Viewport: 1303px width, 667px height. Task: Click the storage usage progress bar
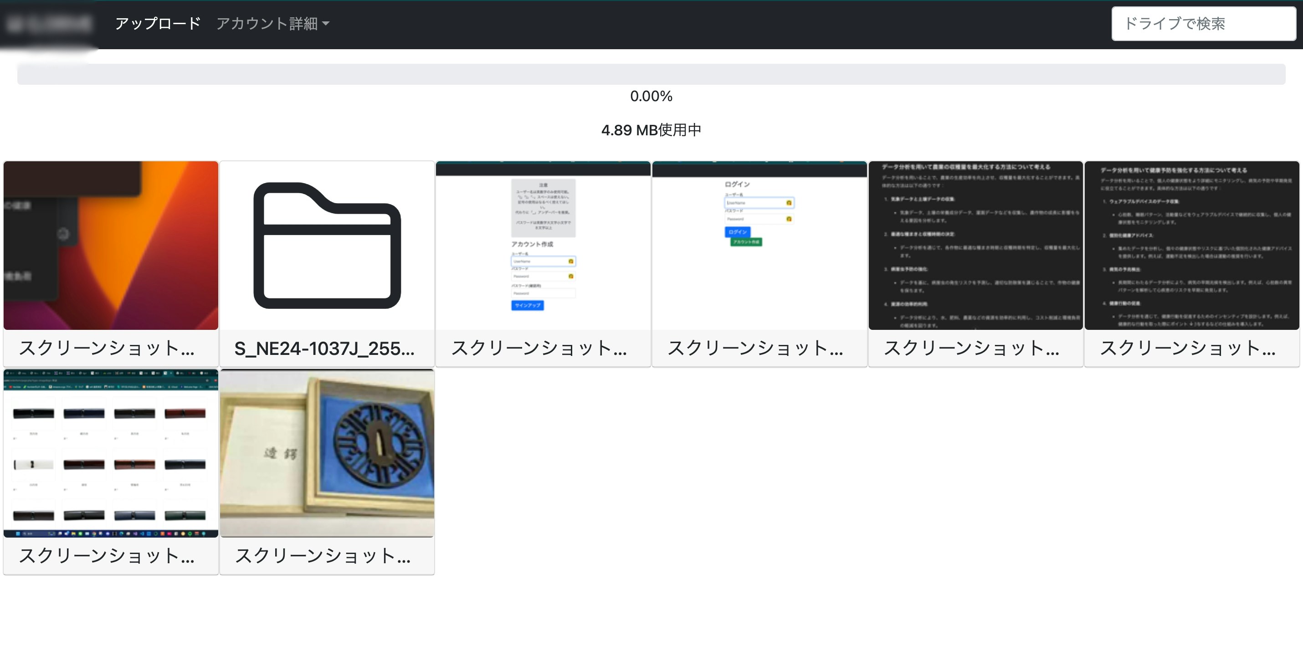coord(651,74)
